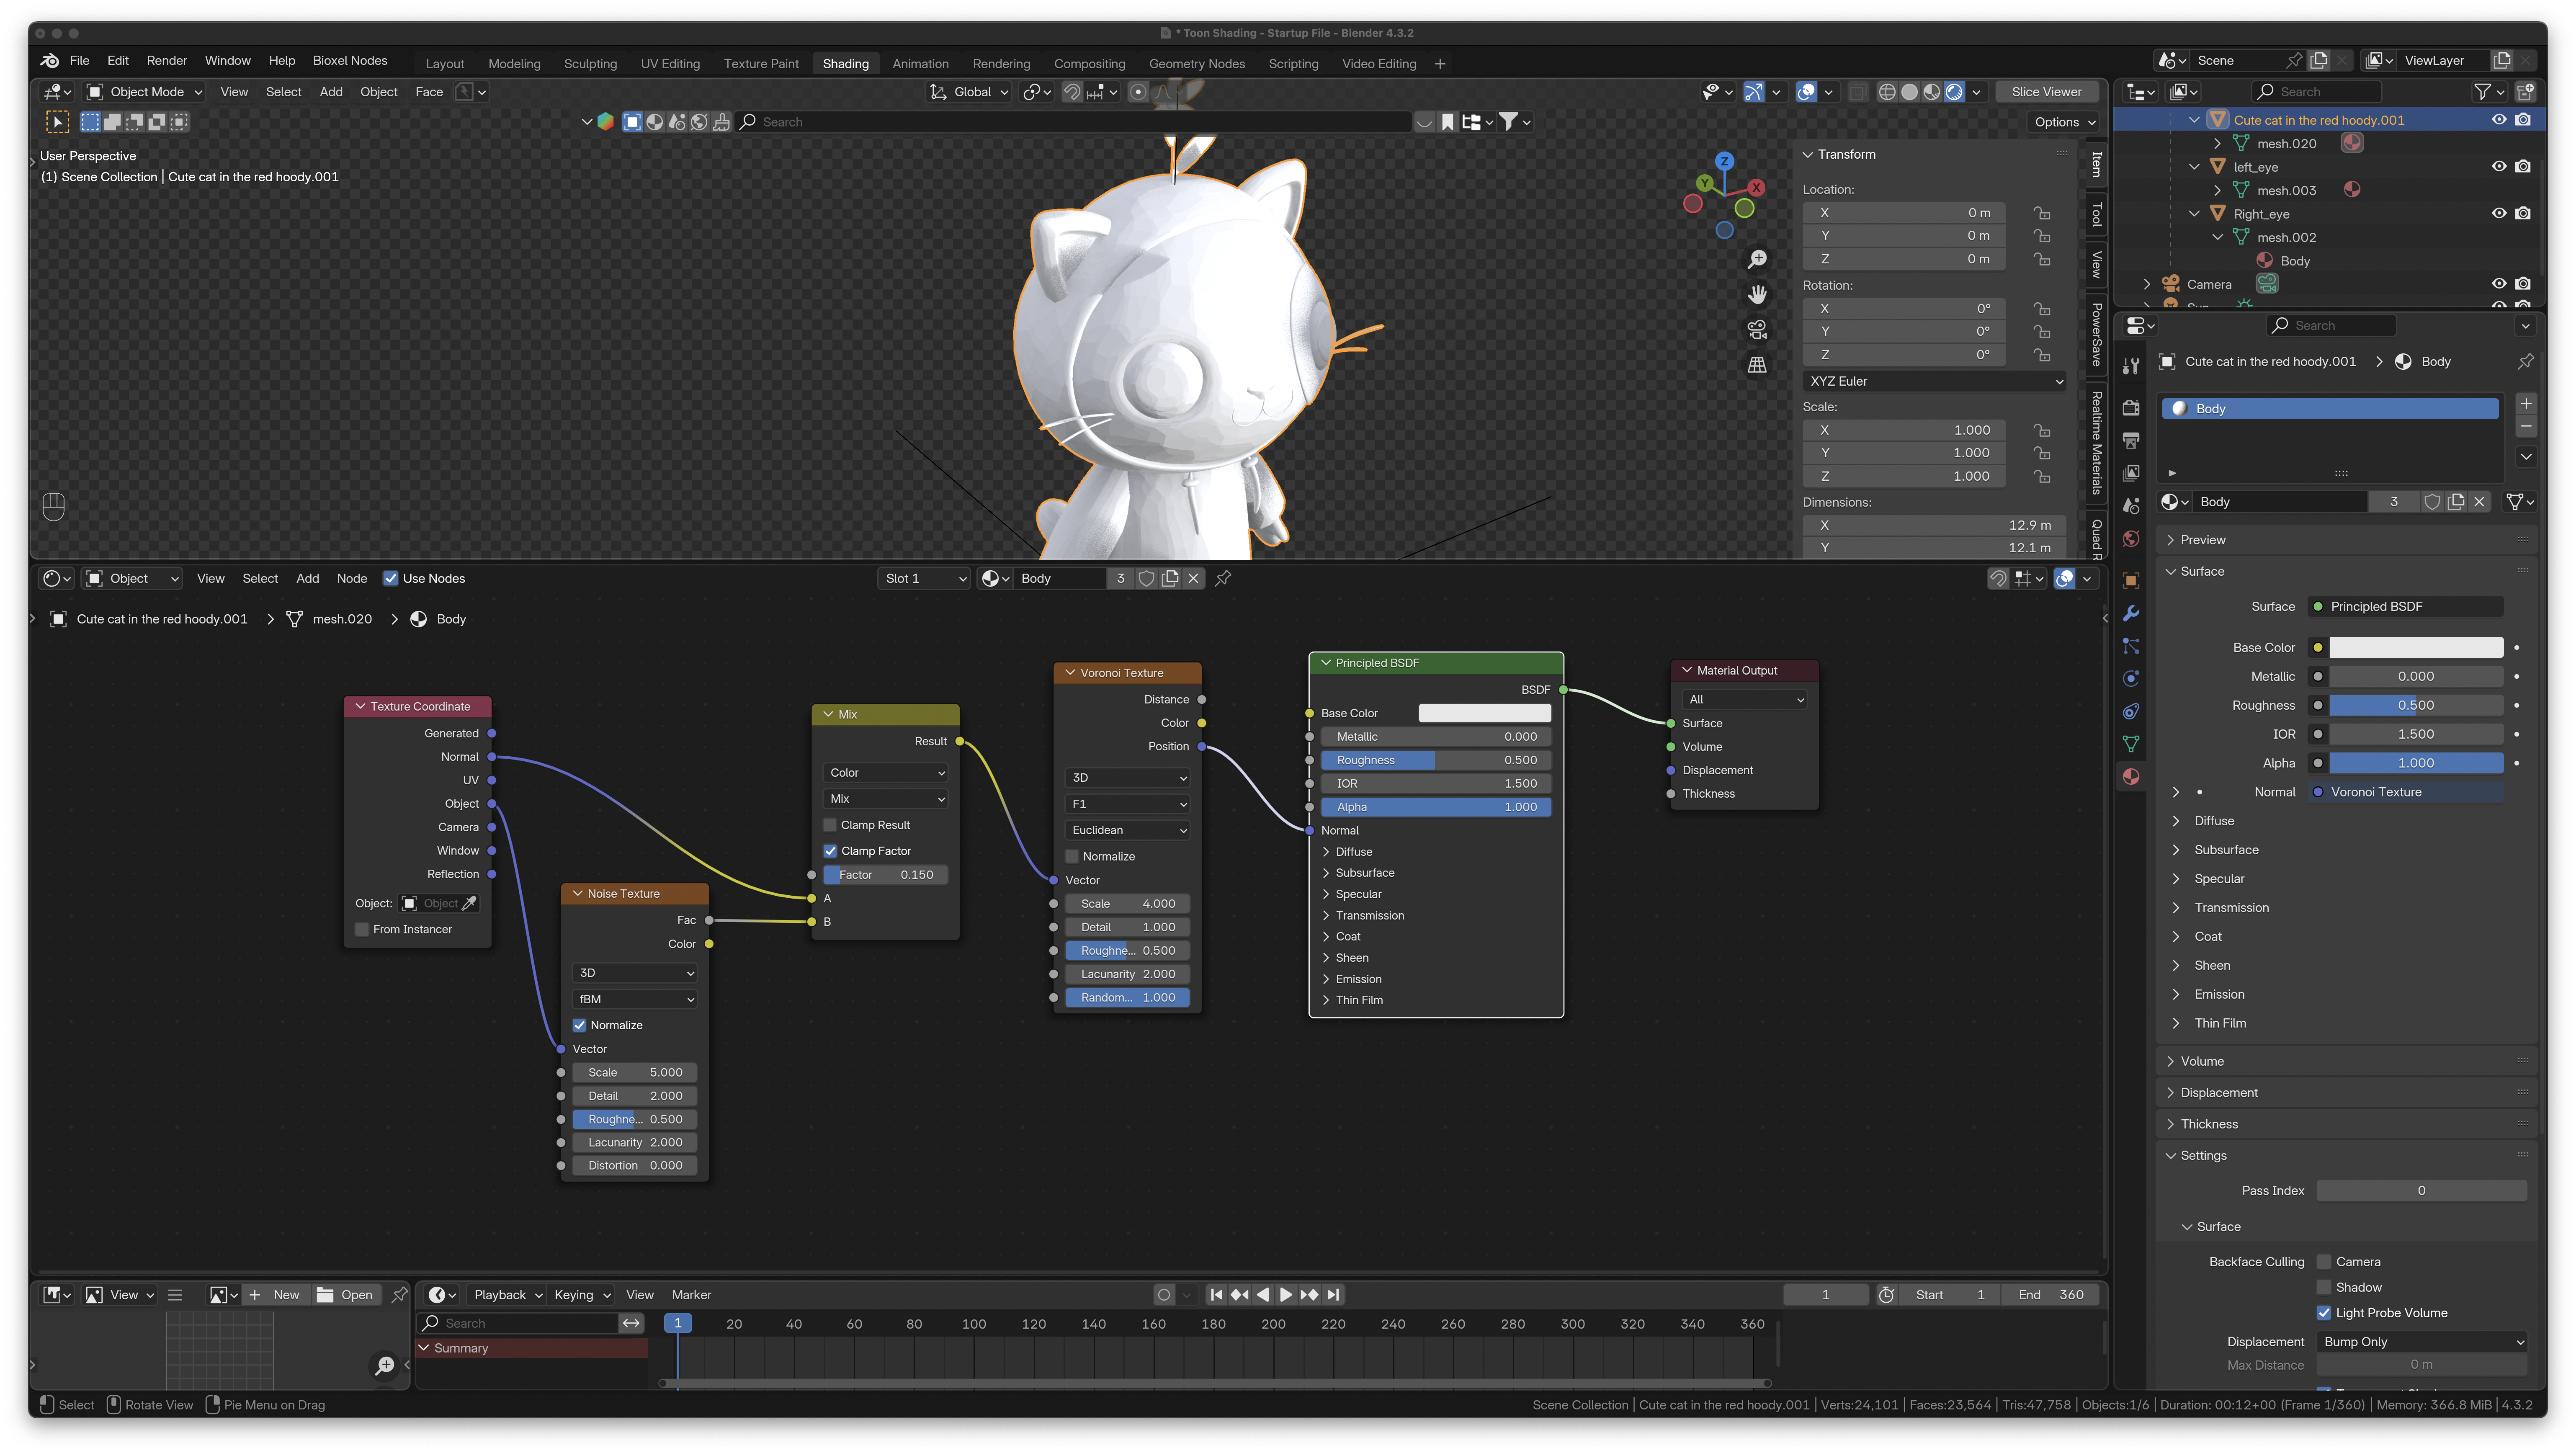Add a workspace with the plus tab button
Screen dimensions: 2576x1453
(x=1440, y=64)
